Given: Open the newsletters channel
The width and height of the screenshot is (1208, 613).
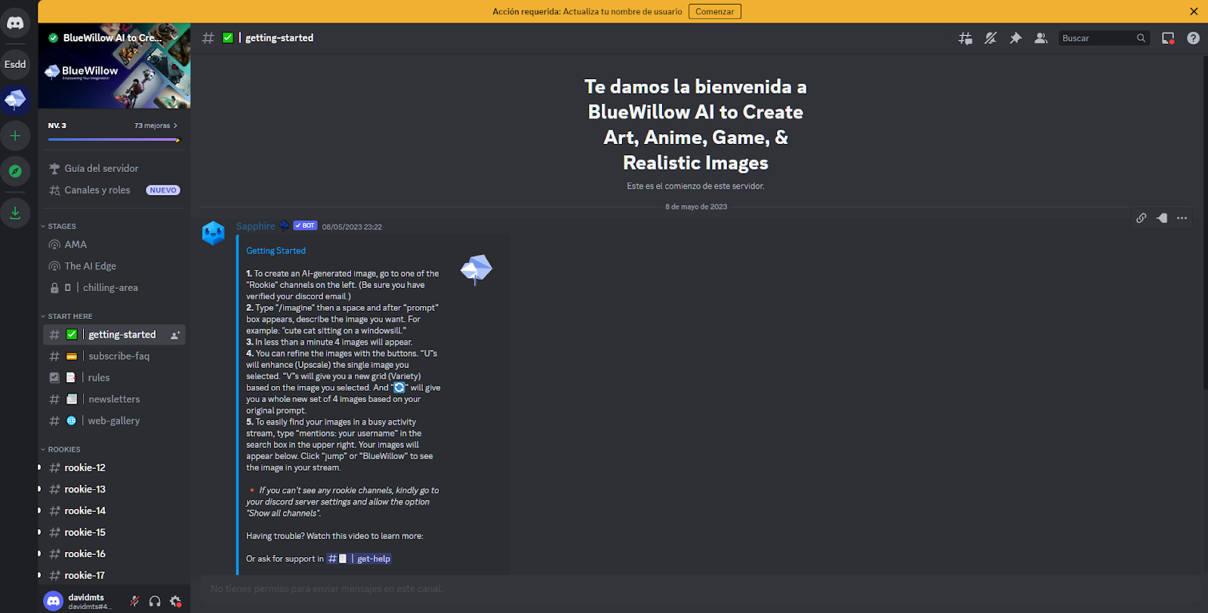Looking at the screenshot, I should click(x=114, y=399).
